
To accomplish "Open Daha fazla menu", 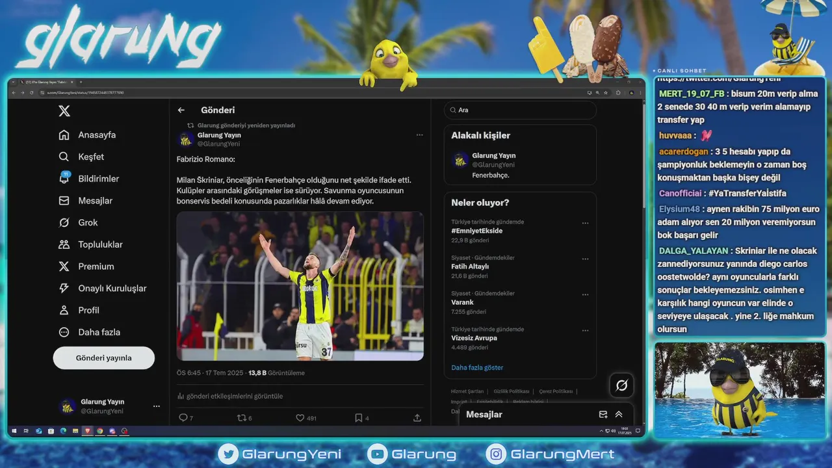I will point(89,332).
